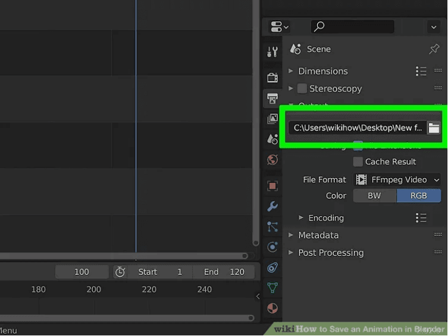This screenshot has width=448, height=336.
Task: Select the BW color mode
Action: point(374,195)
